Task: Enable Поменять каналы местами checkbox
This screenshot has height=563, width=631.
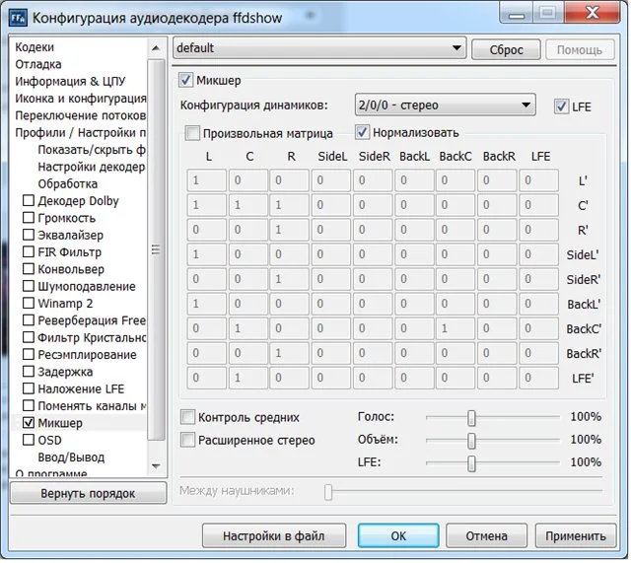Action: (x=29, y=405)
